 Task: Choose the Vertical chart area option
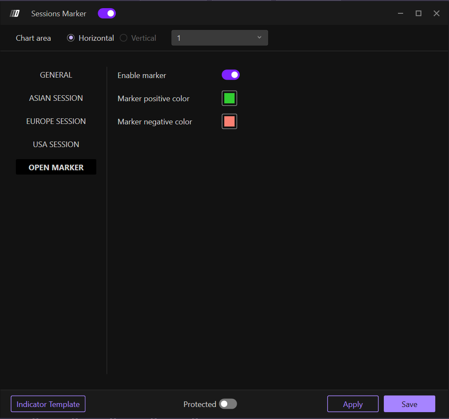(124, 38)
